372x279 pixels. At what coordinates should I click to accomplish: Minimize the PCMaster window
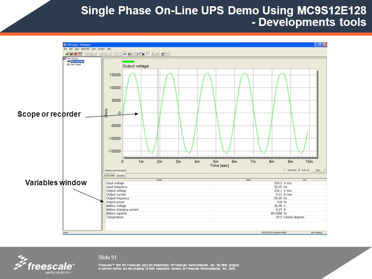316,45
